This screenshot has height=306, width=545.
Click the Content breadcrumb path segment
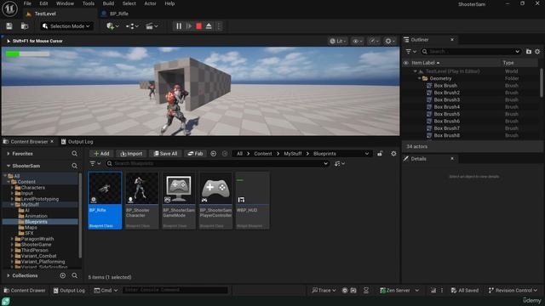pos(263,153)
